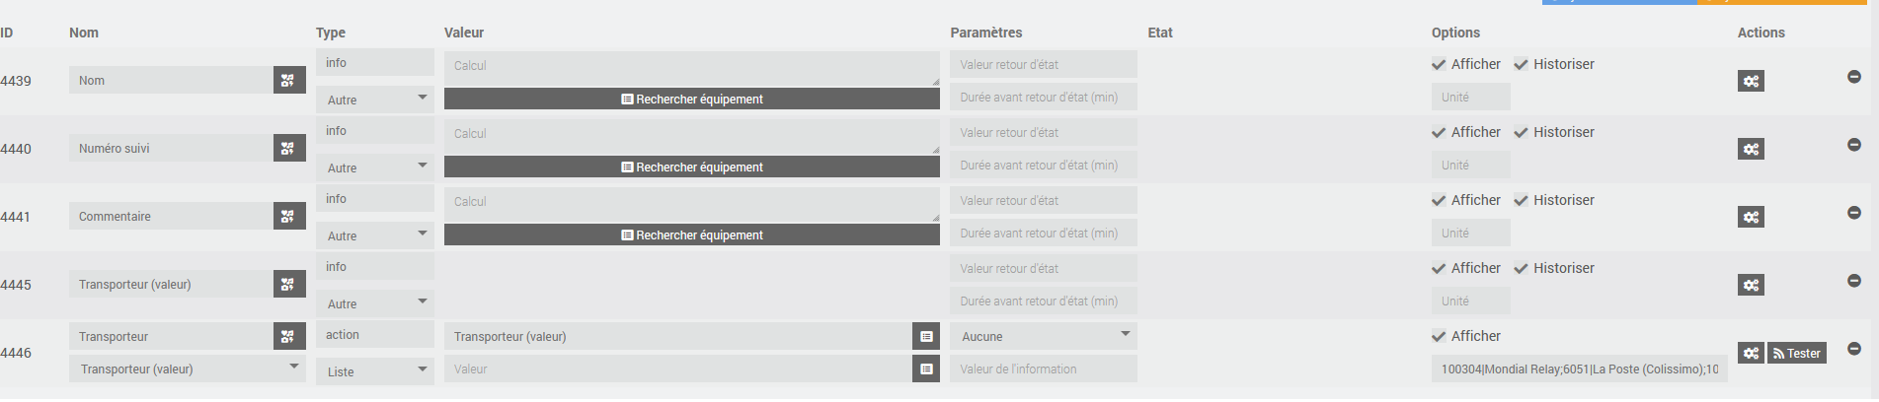Delete command 4445 using the minus icon
This screenshot has width=1879, height=402.
(x=1854, y=281)
